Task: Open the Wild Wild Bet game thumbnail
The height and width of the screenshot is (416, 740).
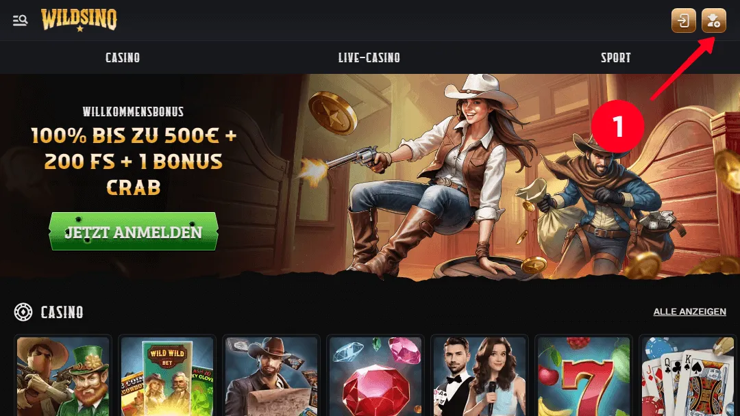Action: pos(167,376)
